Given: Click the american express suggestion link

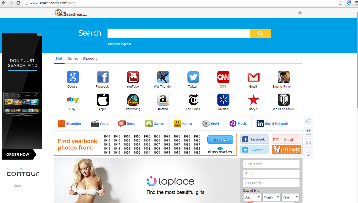Looking at the screenshot, I should click(x=120, y=44).
